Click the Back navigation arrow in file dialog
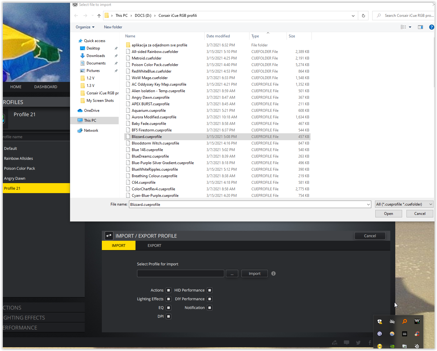The height and width of the screenshot is (351, 437). pyautogui.click(x=76, y=16)
